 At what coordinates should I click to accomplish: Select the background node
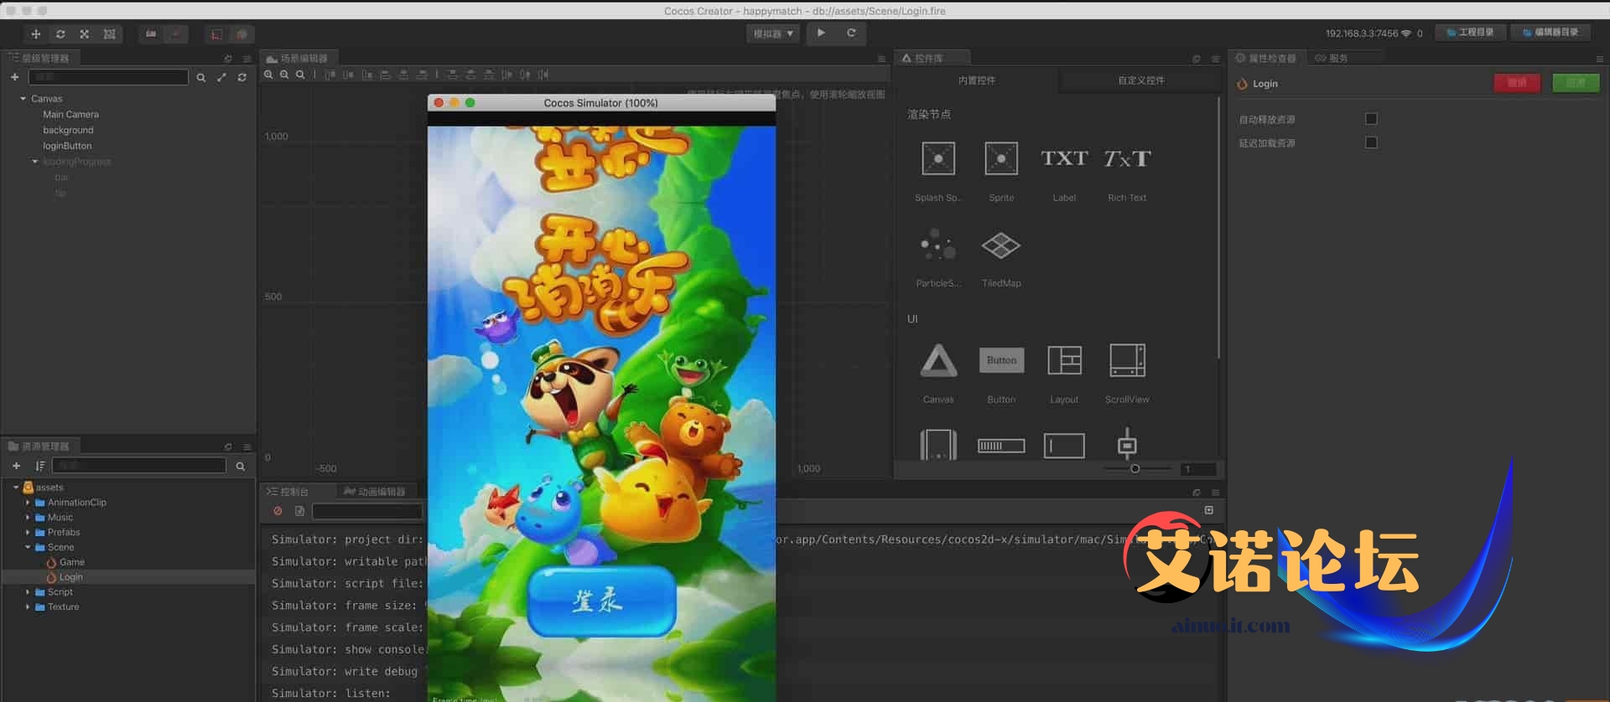68,131
